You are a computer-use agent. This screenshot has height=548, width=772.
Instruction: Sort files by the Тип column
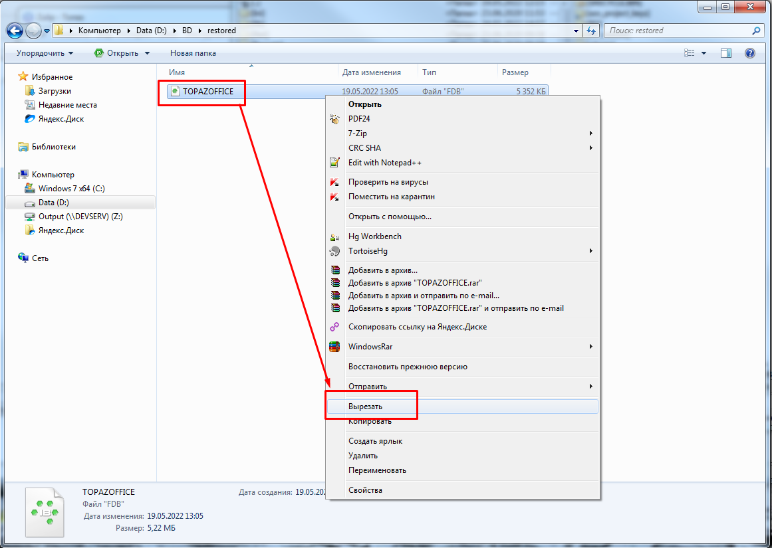458,72
